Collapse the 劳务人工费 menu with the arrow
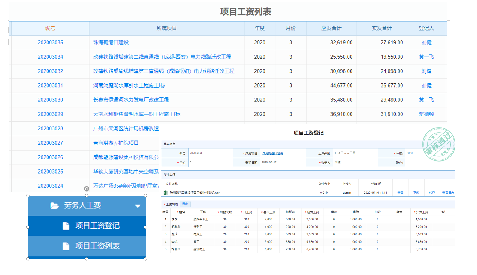 138,206
